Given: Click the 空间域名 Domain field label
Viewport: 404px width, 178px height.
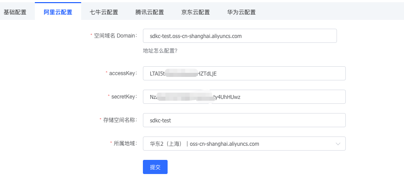Looking at the screenshot, I should 116,36.
